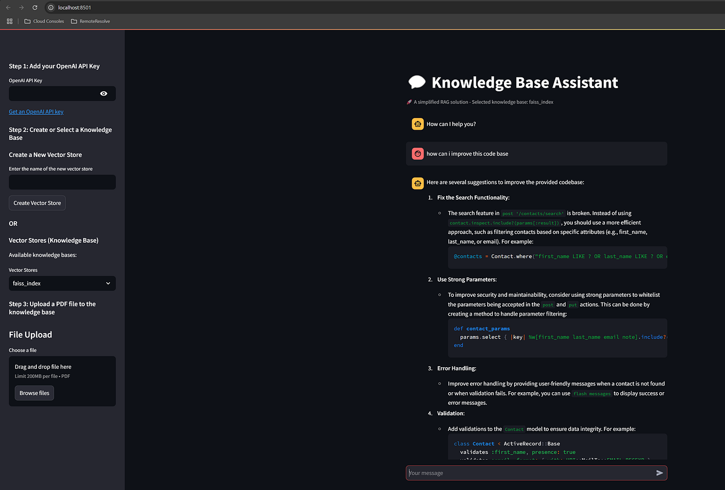The height and width of the screenshot is (490, 725).
Task: Click the apps grid icon on the bookmarks bar
Action: (x=9, y=21)
